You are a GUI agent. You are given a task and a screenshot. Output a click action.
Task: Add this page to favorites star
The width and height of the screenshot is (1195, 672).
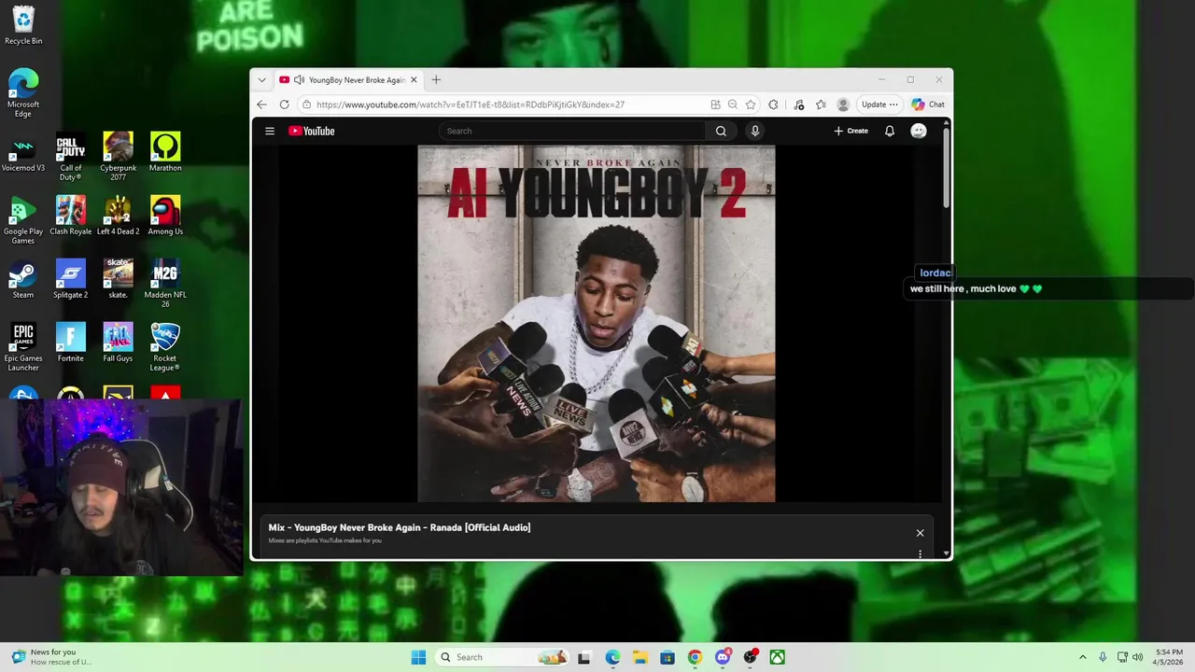pos(751,105)
